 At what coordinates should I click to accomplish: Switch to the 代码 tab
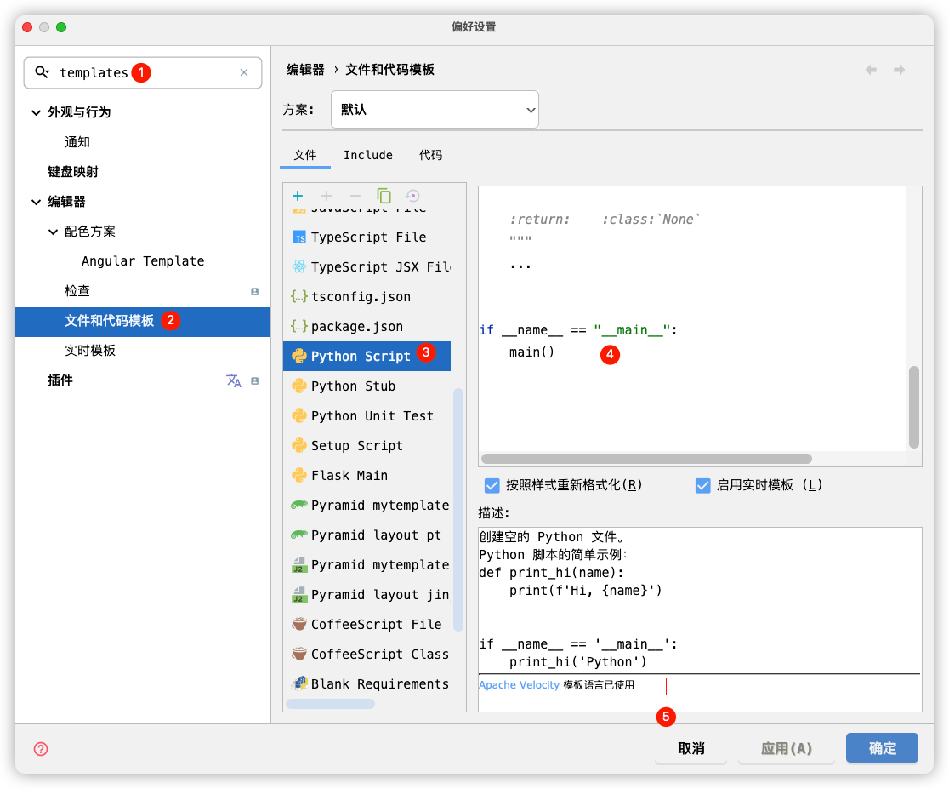click(x=430, y=155)
